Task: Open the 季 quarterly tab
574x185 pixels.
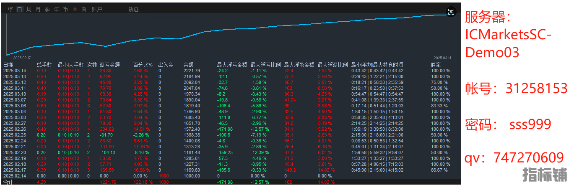Action: tap(47, 9)
